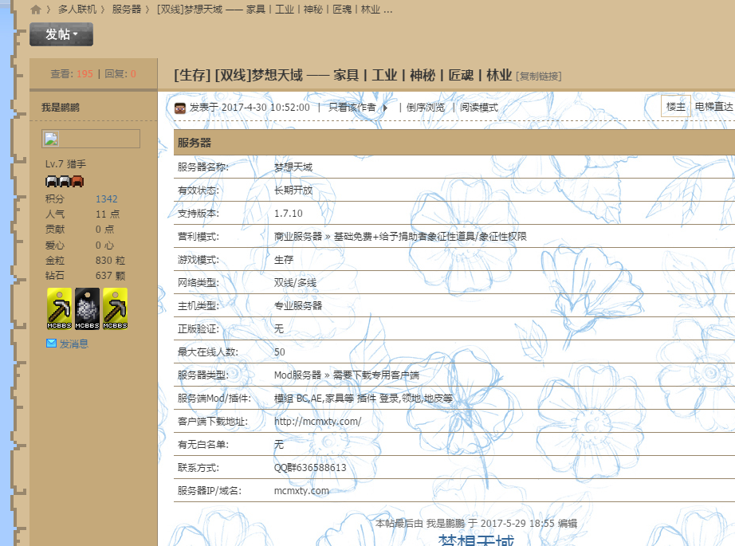
Task: Open the 发帖 dropdown button
Action: [61, 34]
